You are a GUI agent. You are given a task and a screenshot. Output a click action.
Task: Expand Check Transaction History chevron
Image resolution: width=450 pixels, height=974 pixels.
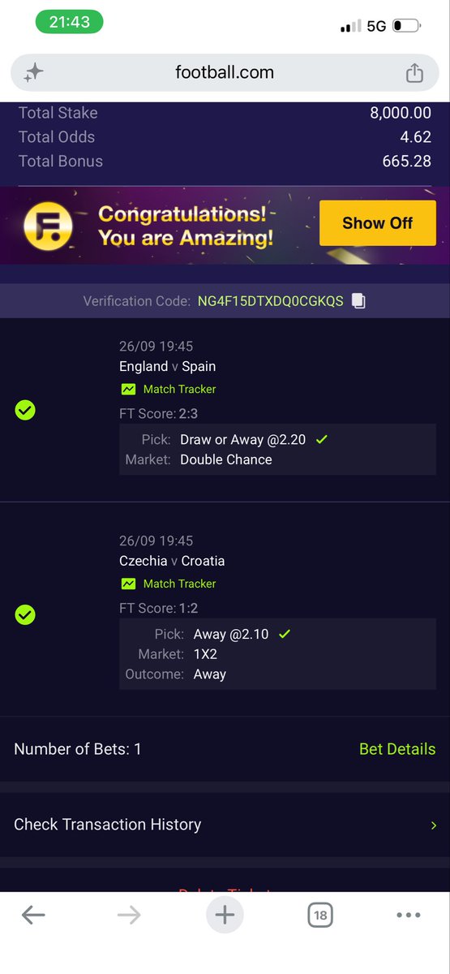434,825
